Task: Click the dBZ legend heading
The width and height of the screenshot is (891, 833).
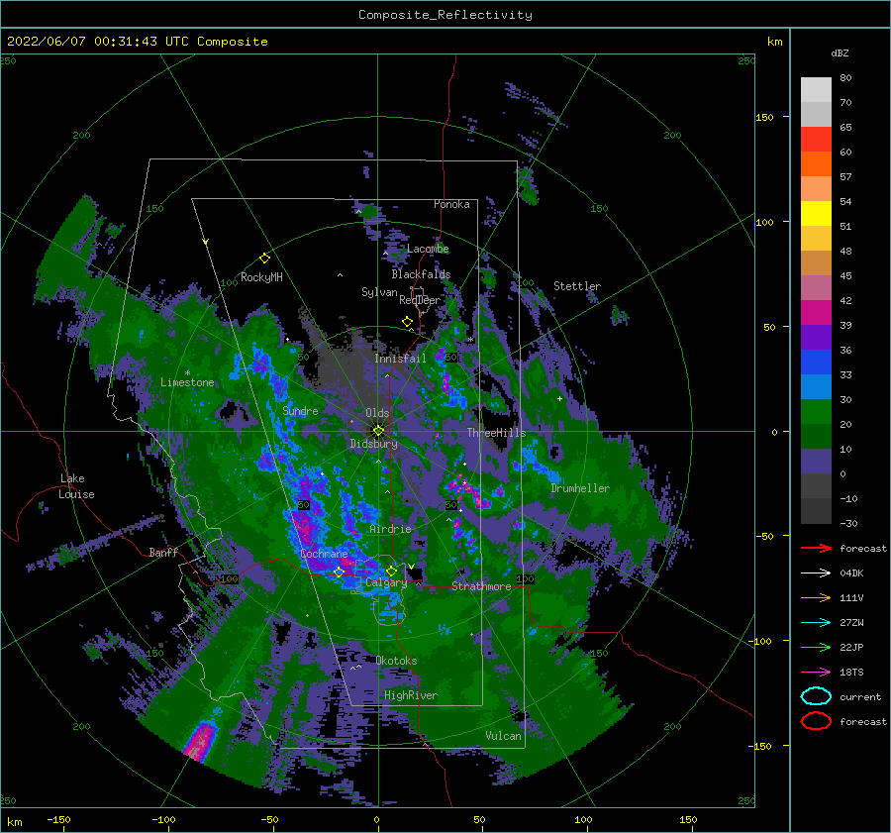Action: [x=840, y=52]
